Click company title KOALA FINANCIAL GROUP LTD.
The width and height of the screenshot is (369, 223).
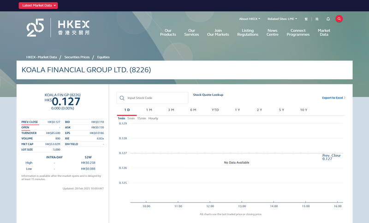pos(86,70)
